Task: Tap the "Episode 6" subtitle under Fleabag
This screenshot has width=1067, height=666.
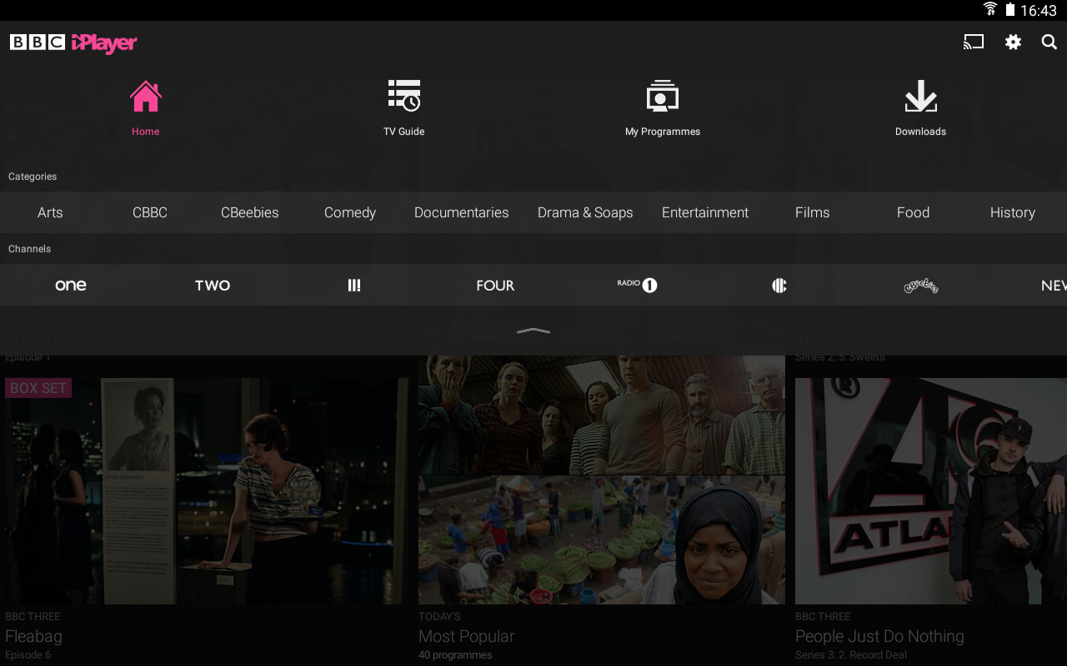Action: coord(28,655)
